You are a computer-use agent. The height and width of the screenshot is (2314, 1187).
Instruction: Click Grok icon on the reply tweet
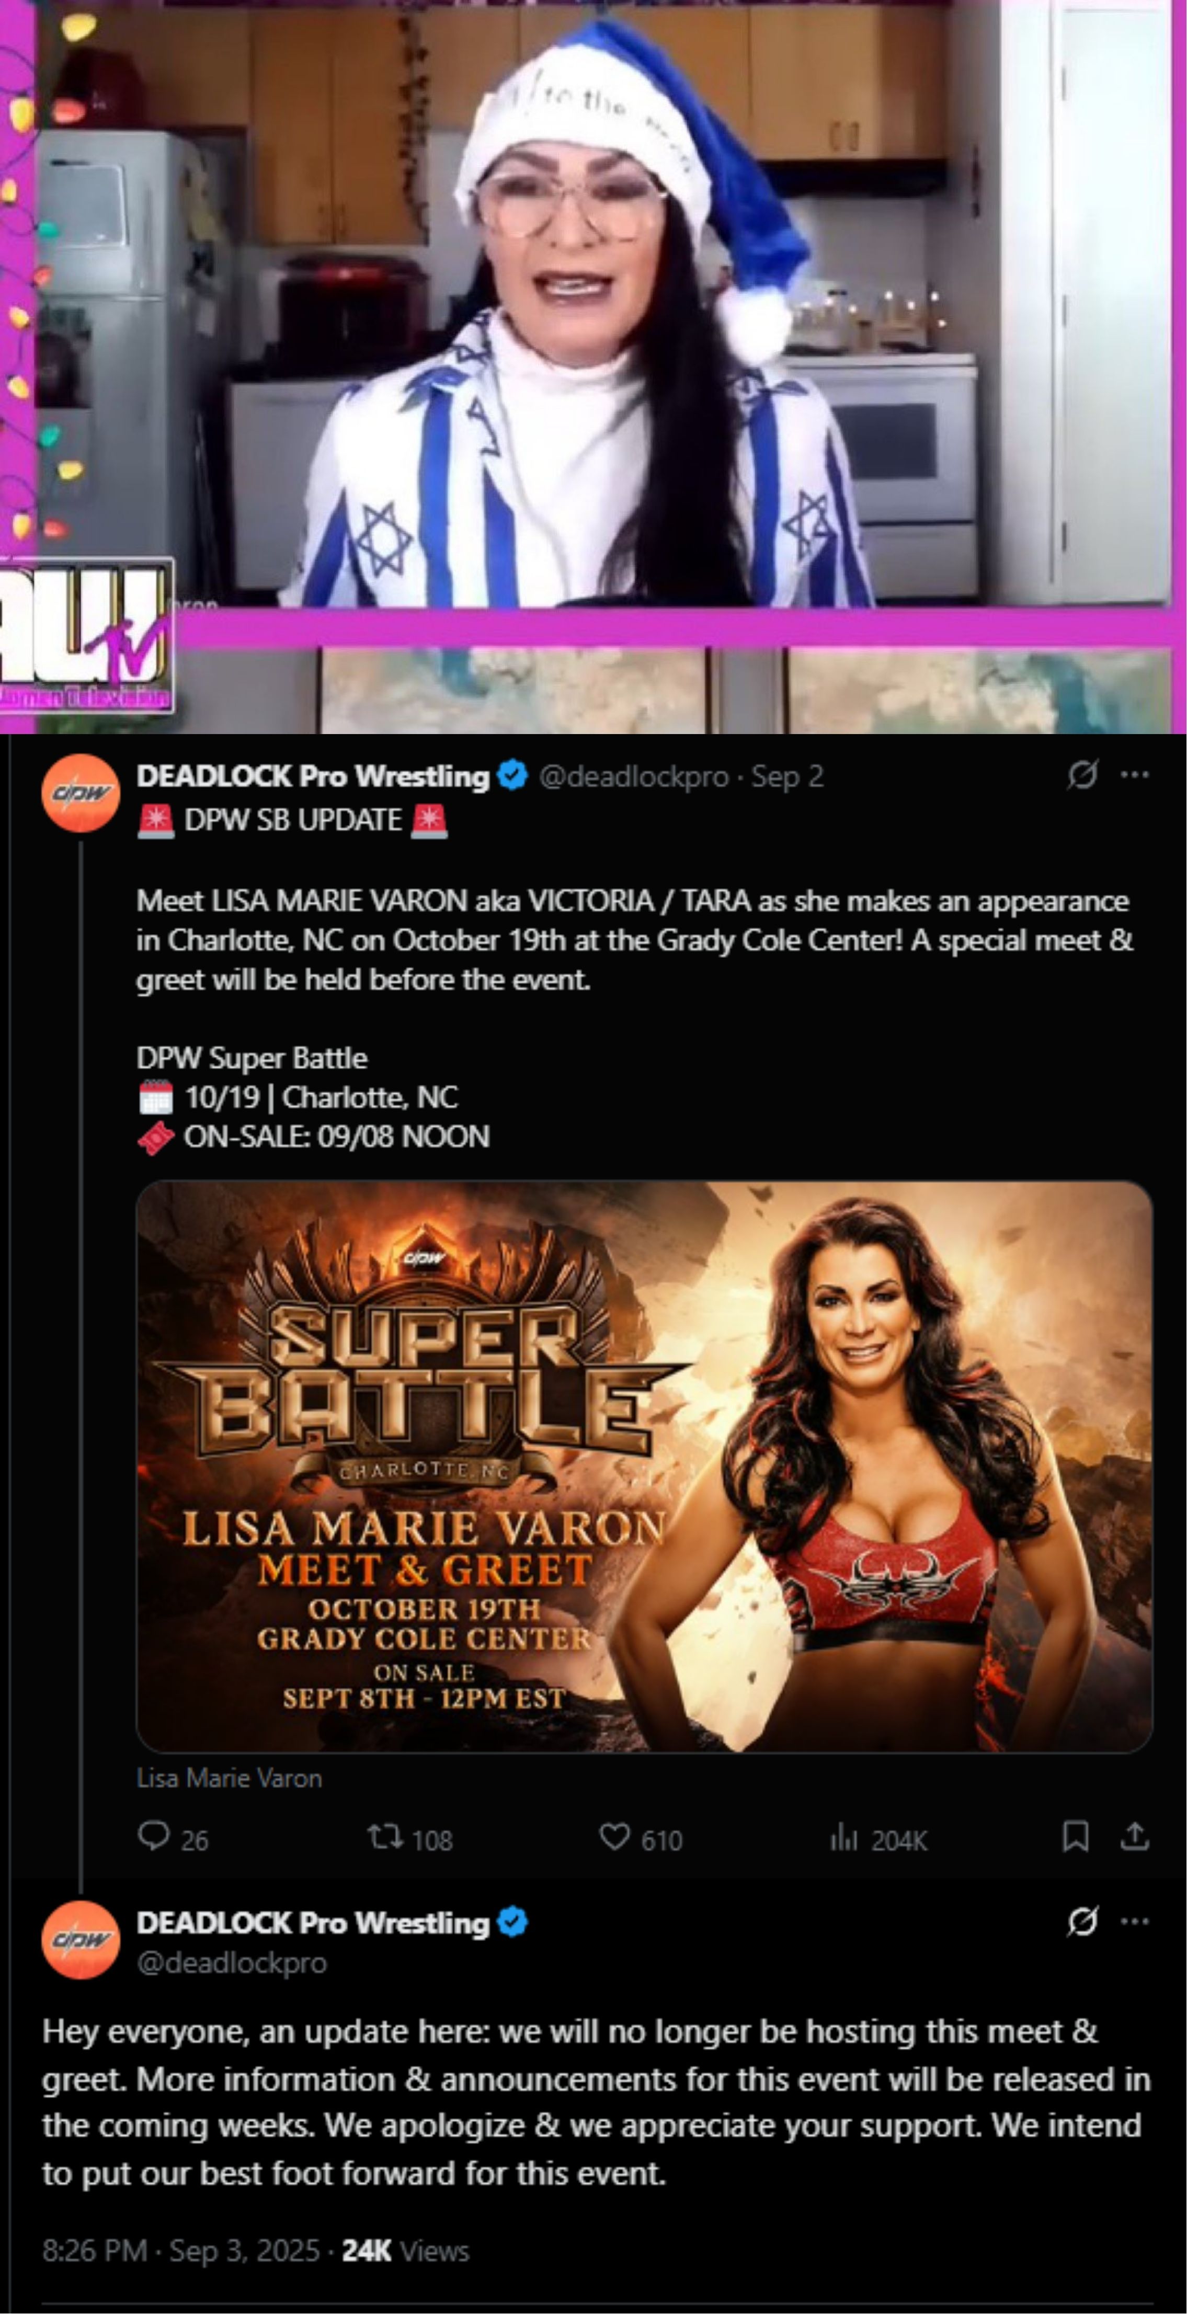[1082, 1921]
